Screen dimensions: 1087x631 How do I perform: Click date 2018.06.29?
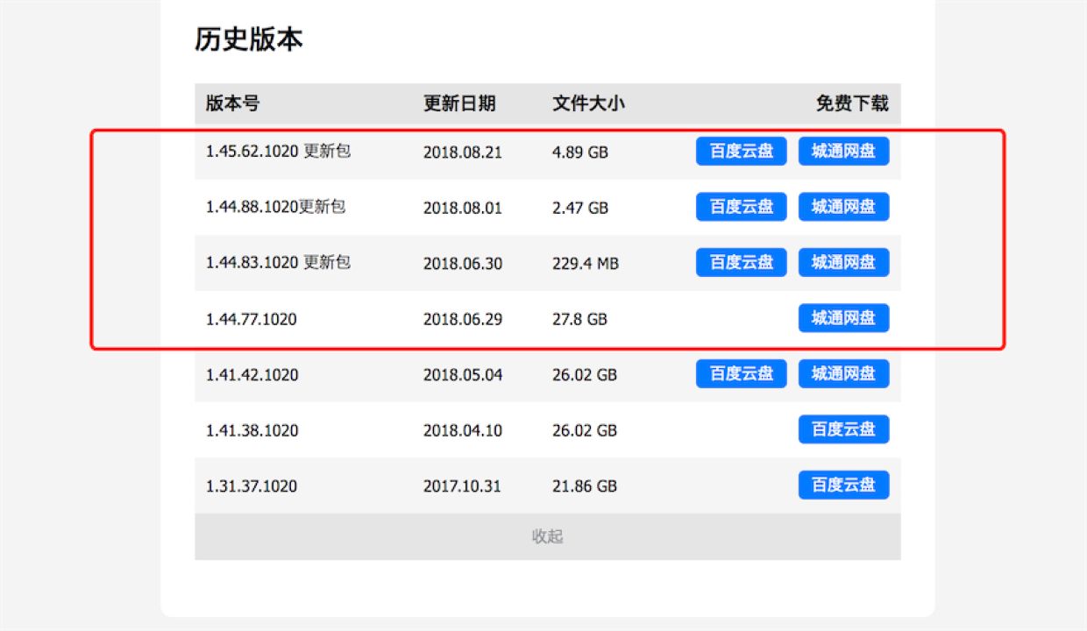(463, 319)
